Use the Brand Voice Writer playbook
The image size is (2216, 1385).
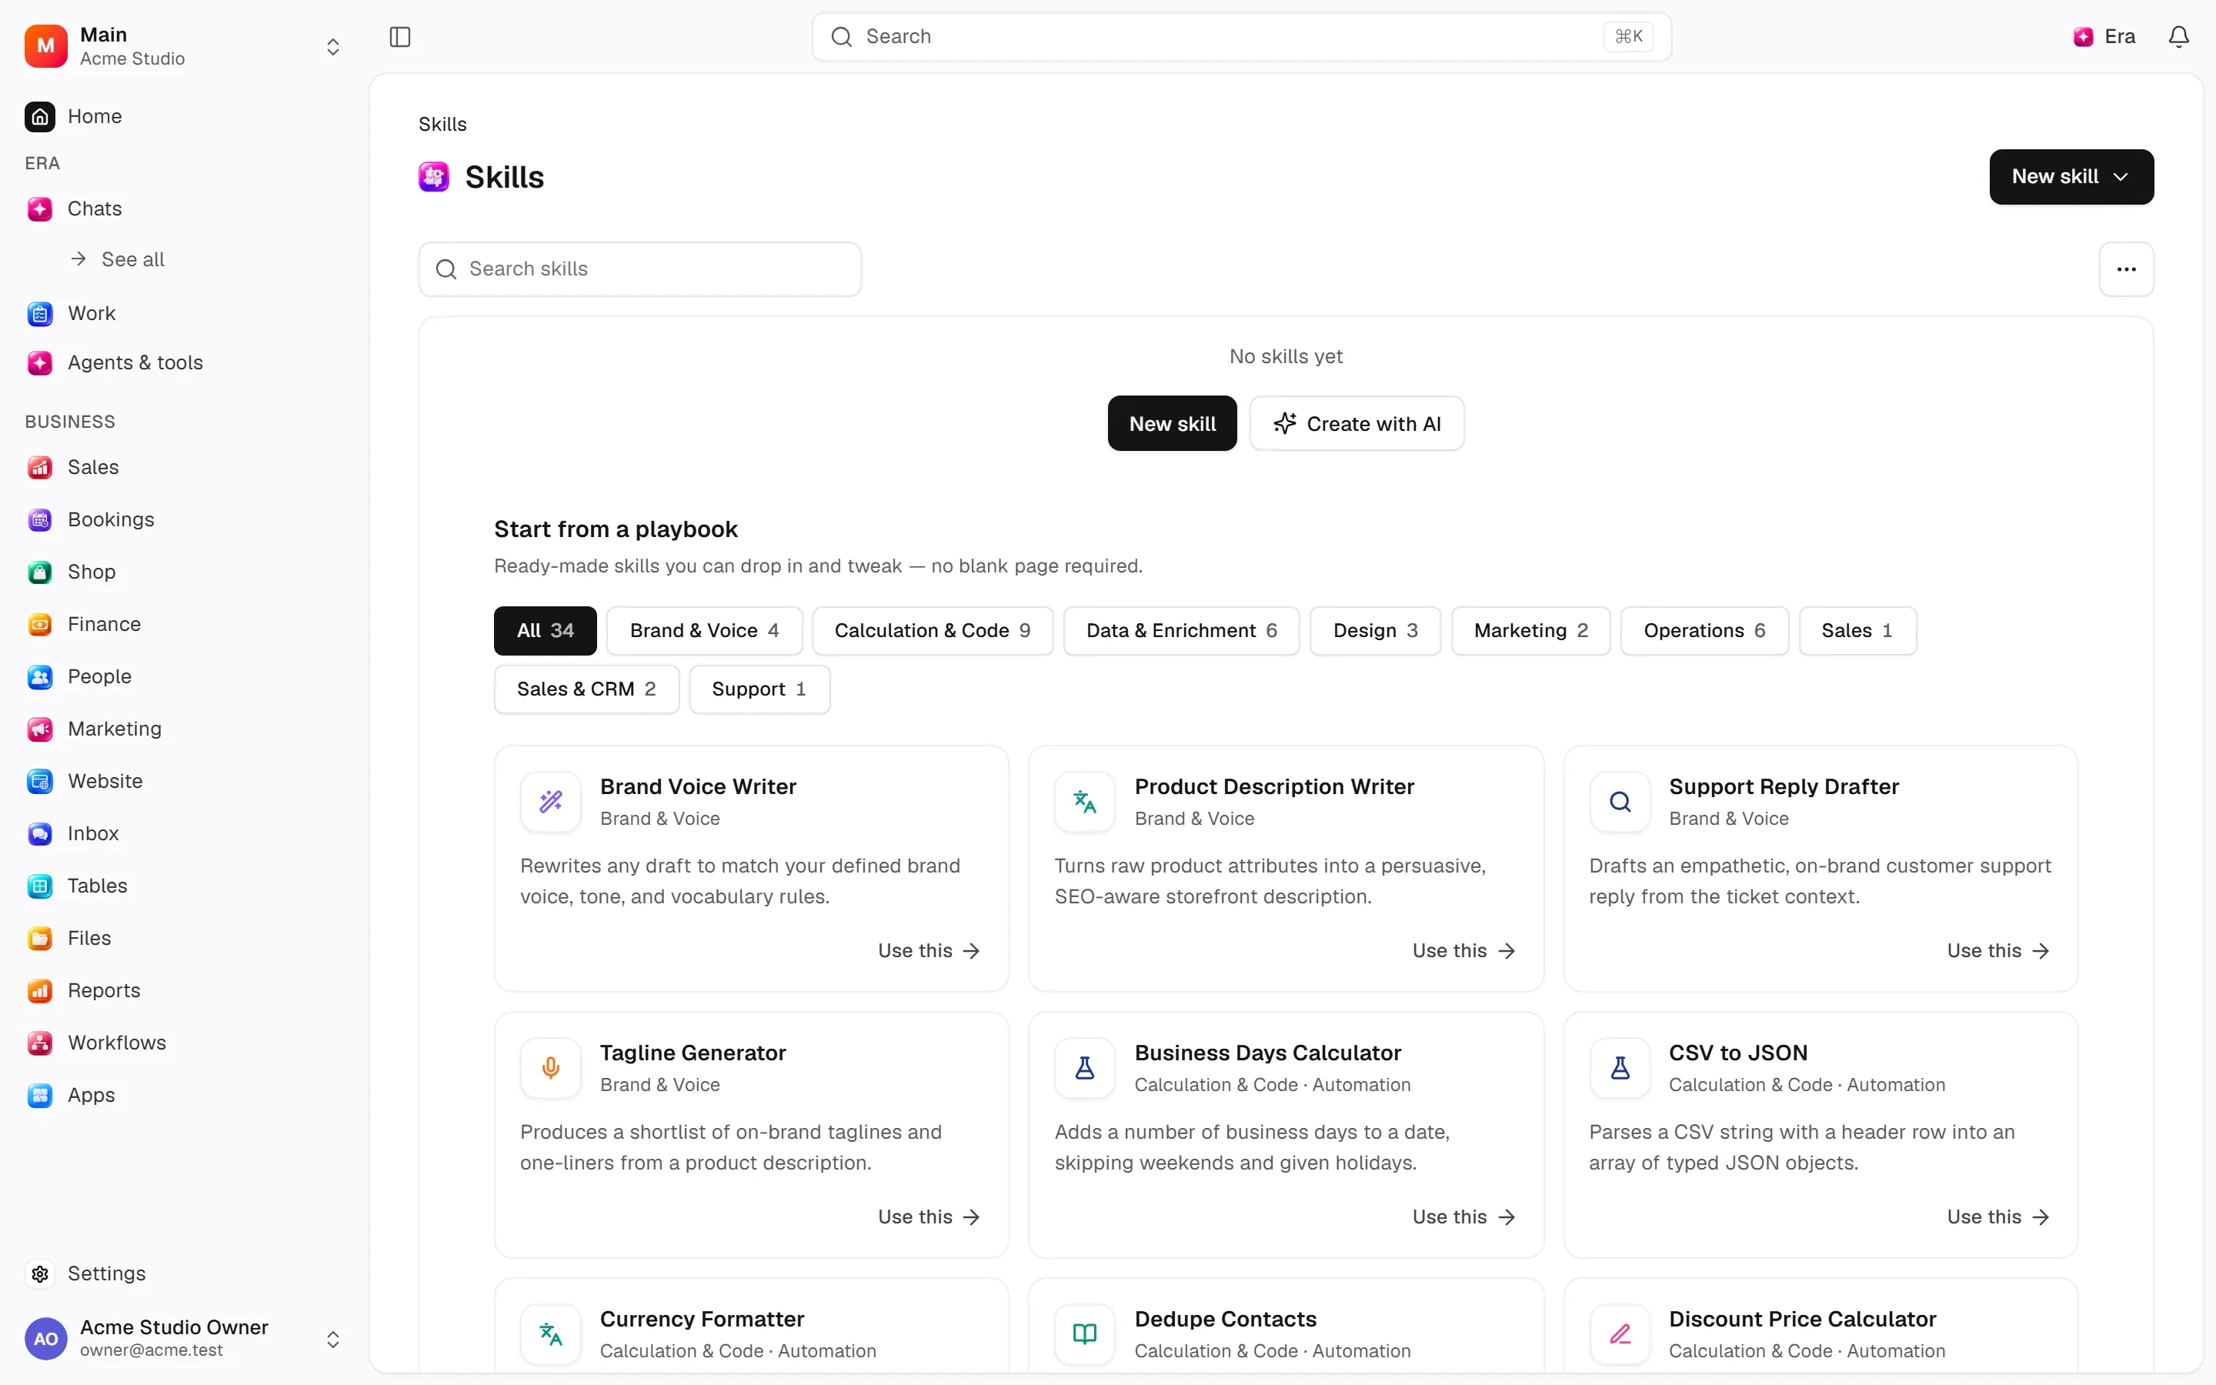tap(929, 951)
